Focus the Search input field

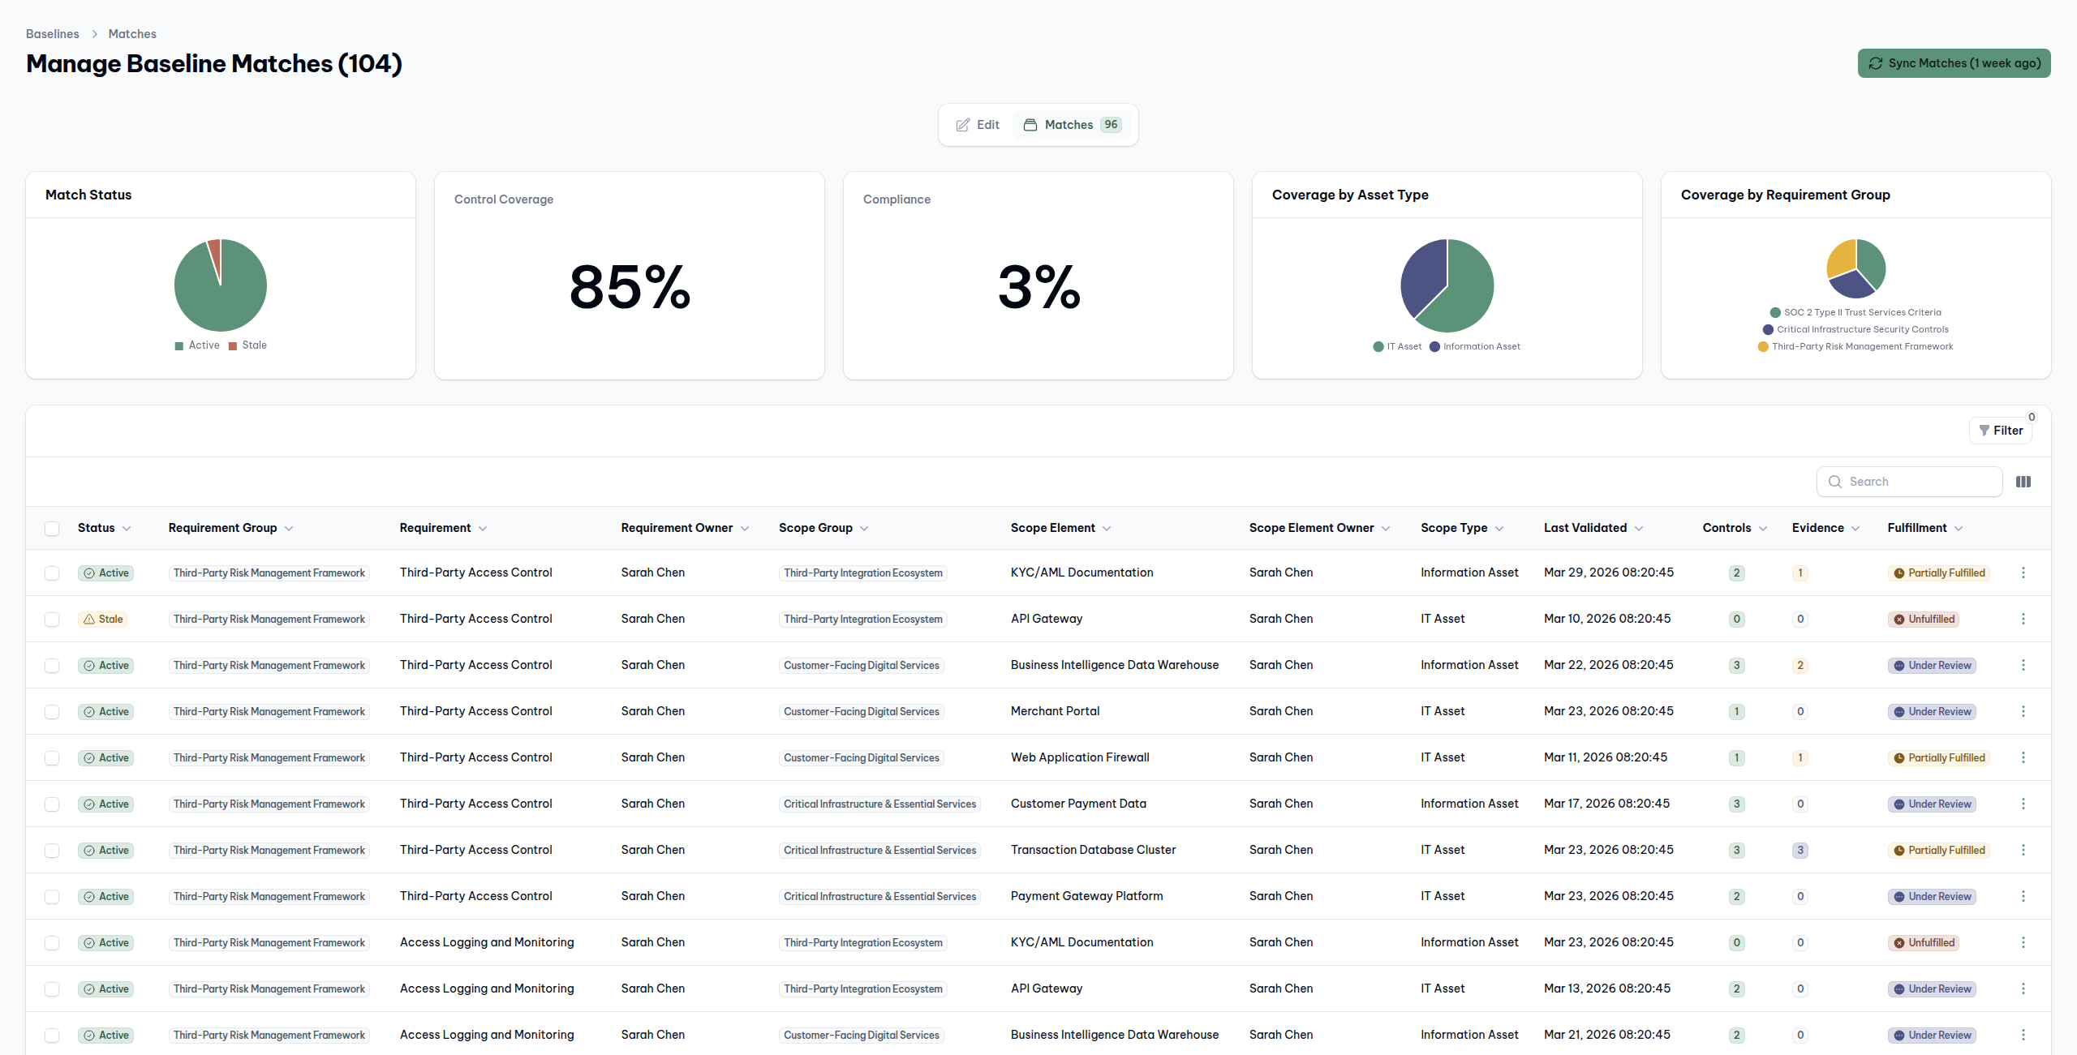click(x=1920, y=482)
